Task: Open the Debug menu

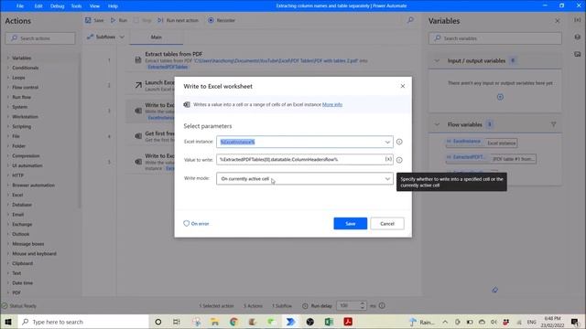Action: click(x=57, y=6)
